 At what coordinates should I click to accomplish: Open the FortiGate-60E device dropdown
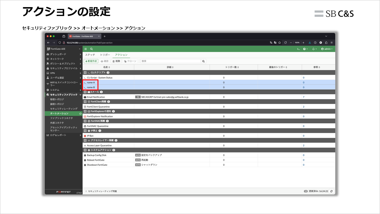click(63, 49)
